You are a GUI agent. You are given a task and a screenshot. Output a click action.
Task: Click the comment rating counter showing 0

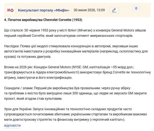(136, 8)
